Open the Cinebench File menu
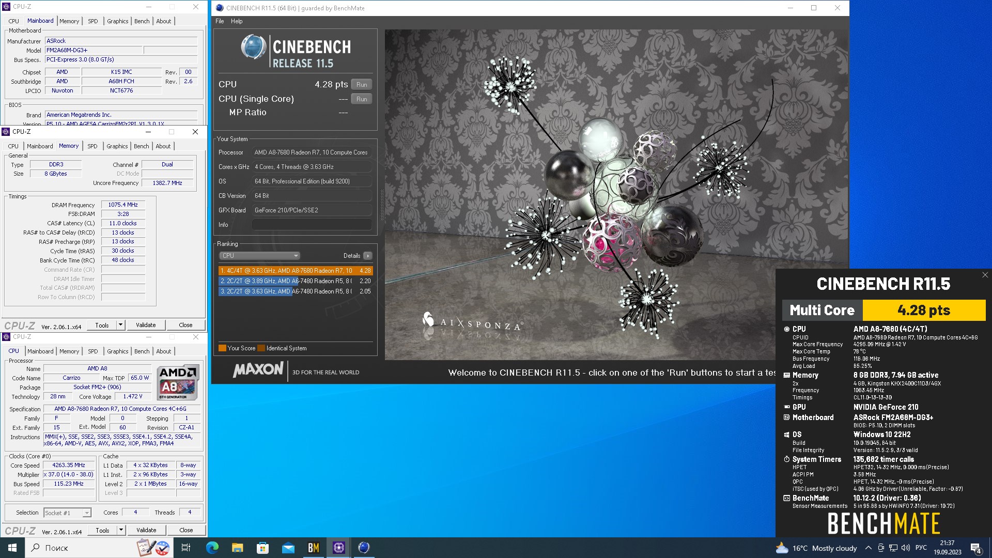 click(220, 21)
